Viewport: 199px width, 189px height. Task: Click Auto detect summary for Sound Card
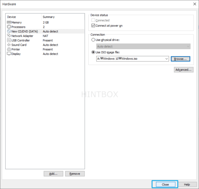click(50, 45)
